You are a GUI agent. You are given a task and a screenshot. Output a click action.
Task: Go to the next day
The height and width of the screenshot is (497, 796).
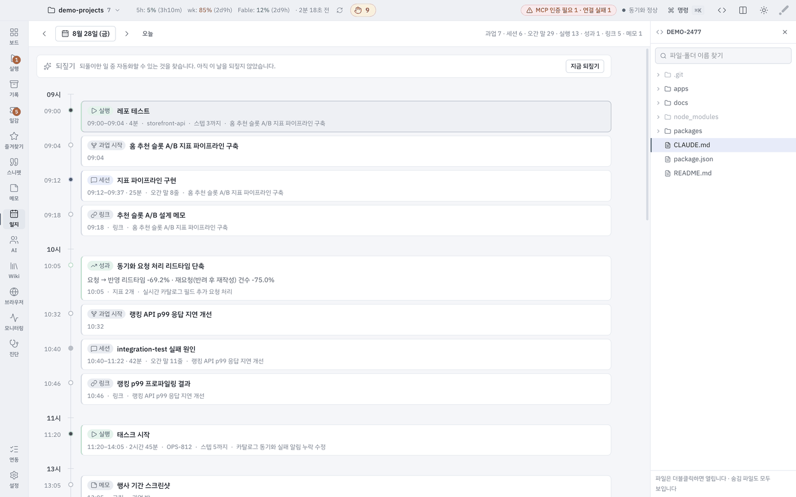(x=127, y=34)
